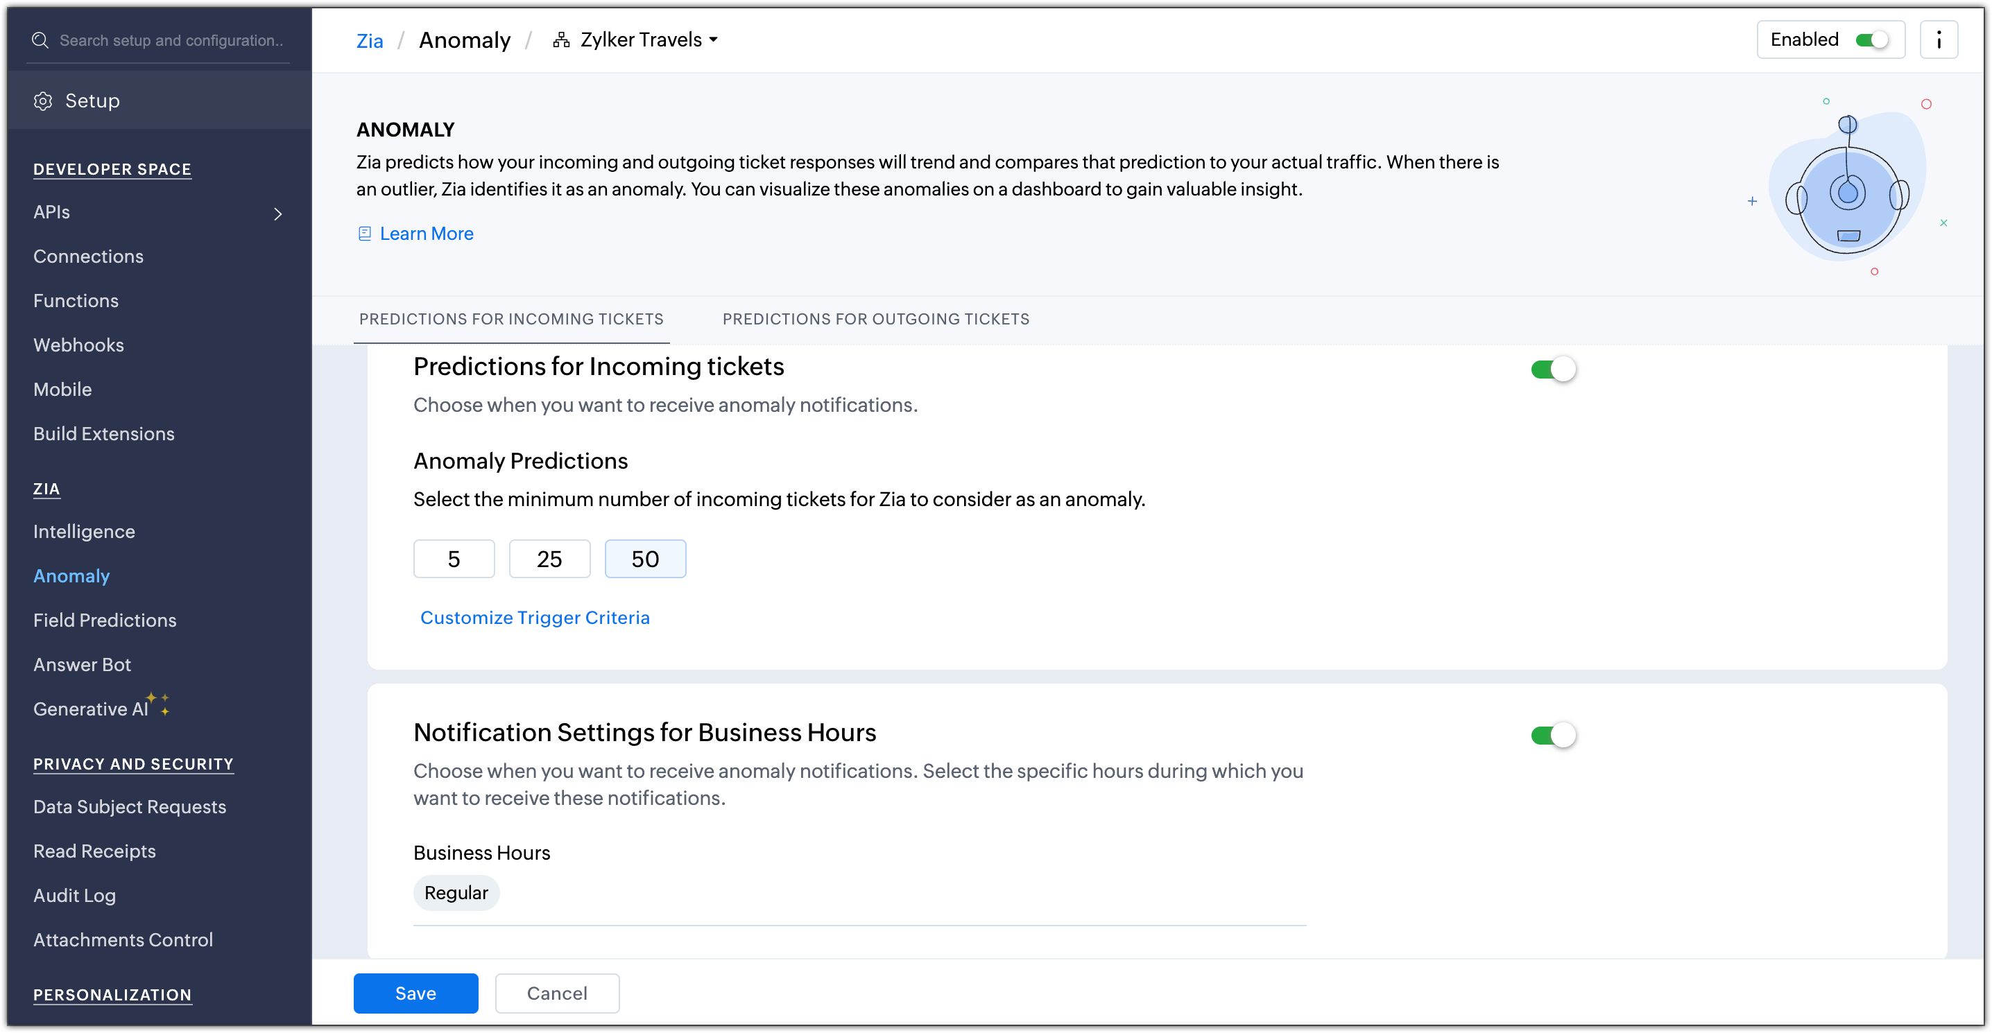Disable Predictions for Incoming tickets toggle
The image size is (1992, 1033).
click(1553, 370)
